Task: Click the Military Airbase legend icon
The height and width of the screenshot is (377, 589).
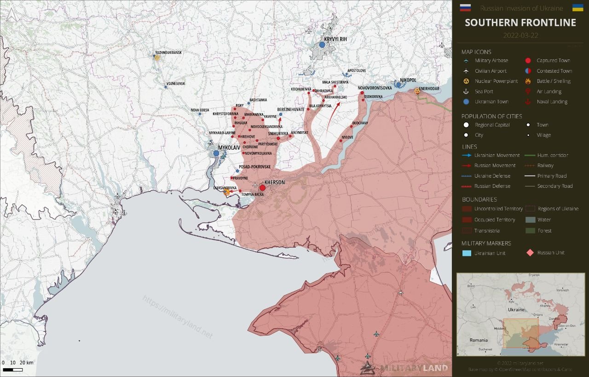Action: (466, 61)
